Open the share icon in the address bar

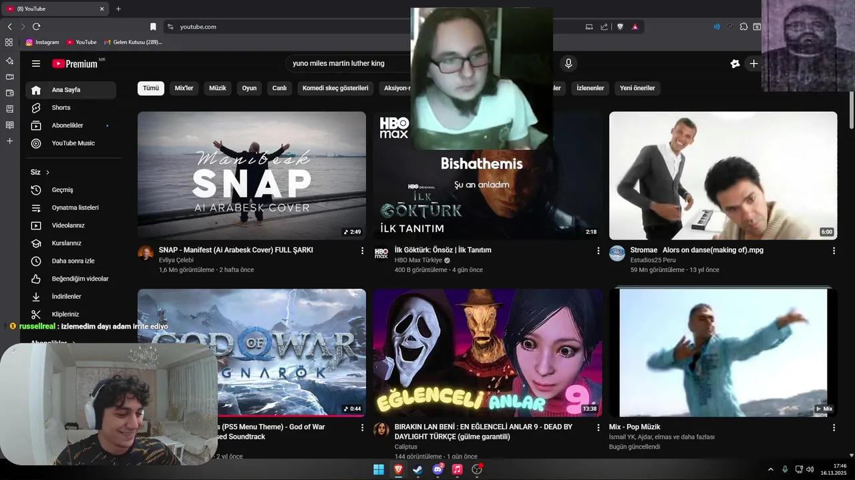pyautogui.click(x=604, y=27)
